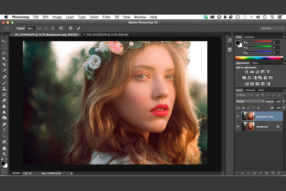
Task: Toggle visibility of the Background layer
Action: tap(238, 127)
